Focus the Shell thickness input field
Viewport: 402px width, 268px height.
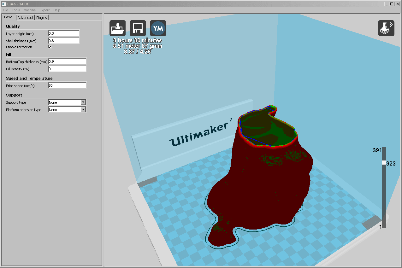coord(63,41)
